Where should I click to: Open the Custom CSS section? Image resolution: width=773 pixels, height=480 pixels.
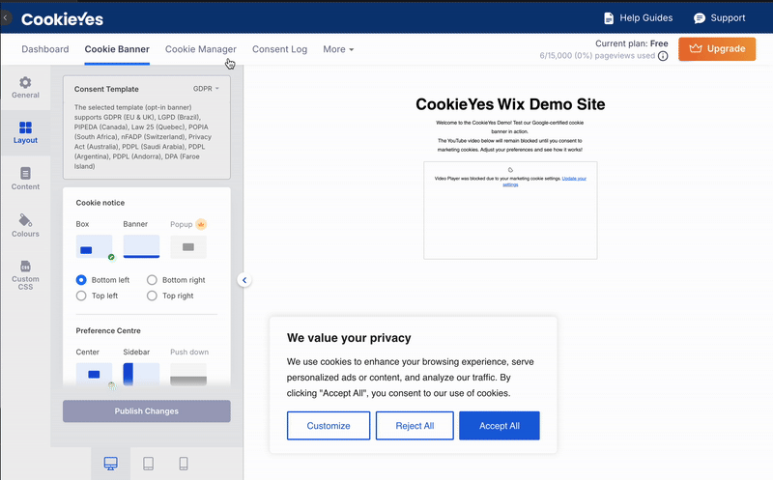coord(25,275)
